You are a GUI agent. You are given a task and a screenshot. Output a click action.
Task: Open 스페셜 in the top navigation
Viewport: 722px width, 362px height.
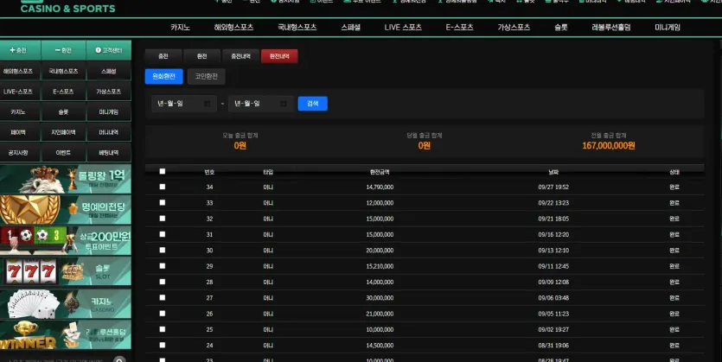(x=351, y=27)
